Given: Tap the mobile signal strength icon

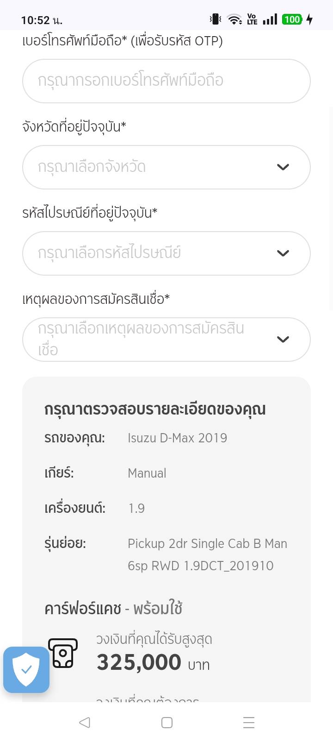Looking at the screenshot, I should tap(270, 19).
